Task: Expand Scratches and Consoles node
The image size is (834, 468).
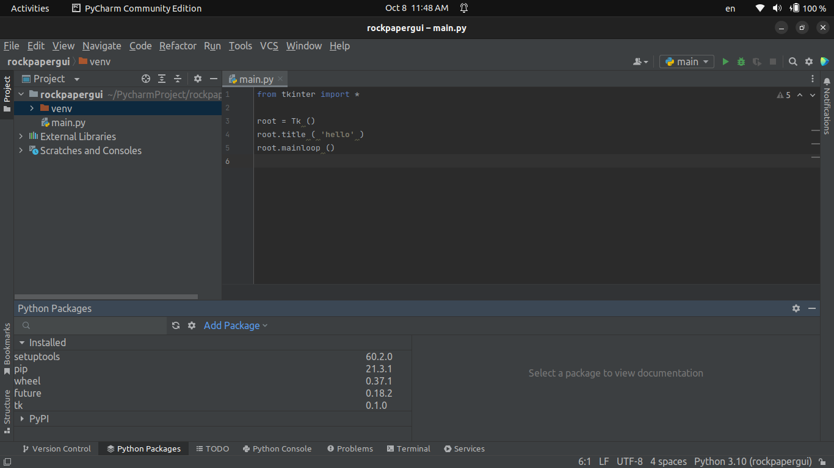Action: pos(21,151)
